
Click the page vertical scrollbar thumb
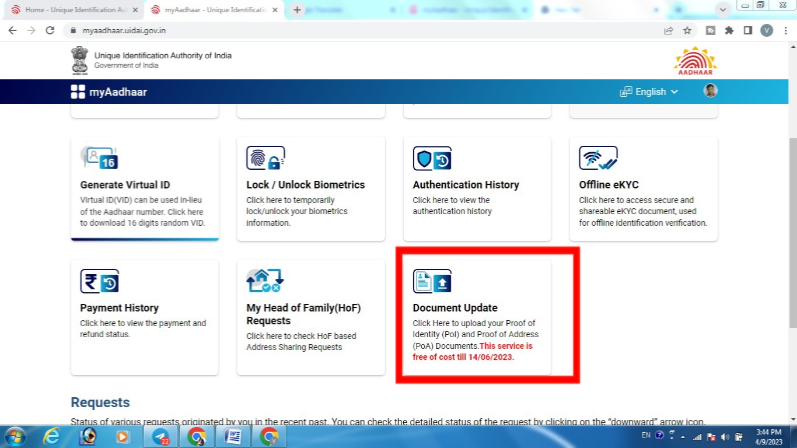(x=792, y=233)
